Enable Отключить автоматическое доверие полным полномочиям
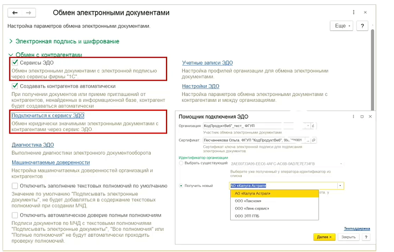 click(15, 215)
